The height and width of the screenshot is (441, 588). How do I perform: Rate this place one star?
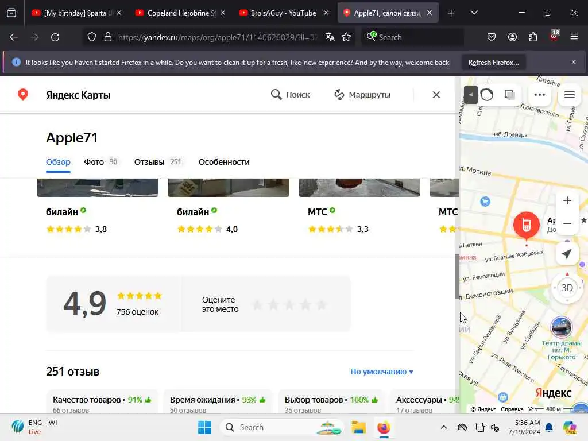click(x=257, y=304)
